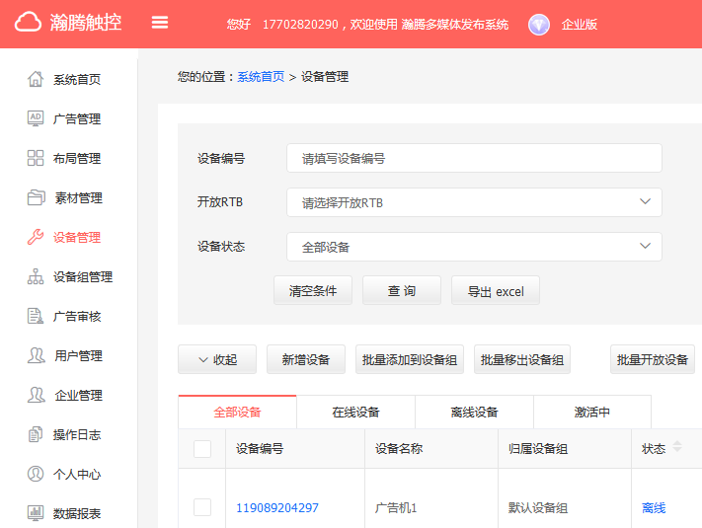Viewport: 702px width, 528px height.
Task: Open device link 119089204297
Action: 277,508
